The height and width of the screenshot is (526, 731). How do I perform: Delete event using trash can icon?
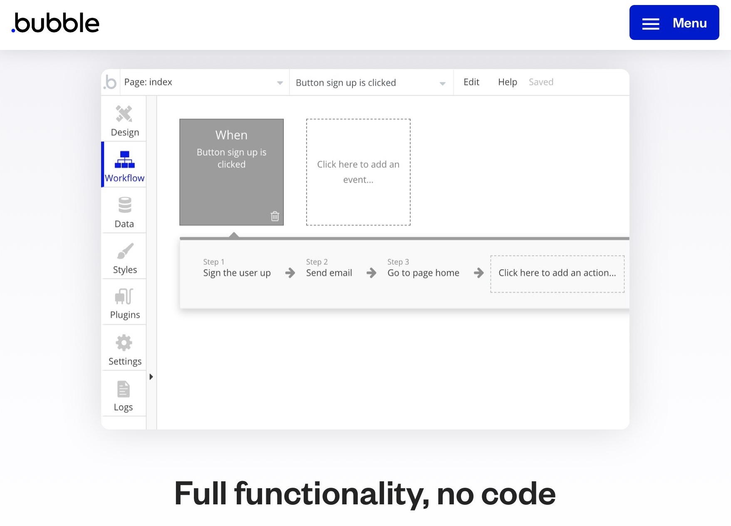tap(275, 216)
